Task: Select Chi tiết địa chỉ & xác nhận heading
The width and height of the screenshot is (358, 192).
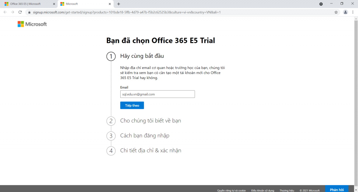Action: pos(151,150)
